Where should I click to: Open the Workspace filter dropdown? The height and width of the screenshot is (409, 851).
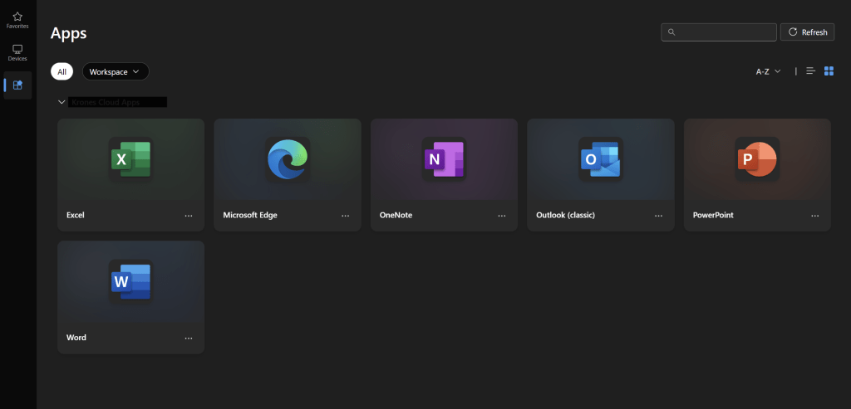(115, 72)
